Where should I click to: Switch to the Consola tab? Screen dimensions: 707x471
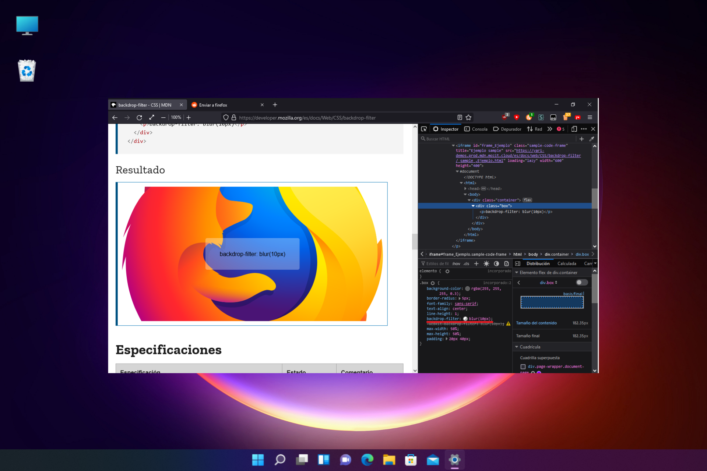[476, 129]
